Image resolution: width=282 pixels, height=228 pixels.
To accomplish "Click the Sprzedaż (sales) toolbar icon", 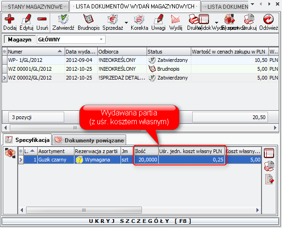I will pos(112,21).
